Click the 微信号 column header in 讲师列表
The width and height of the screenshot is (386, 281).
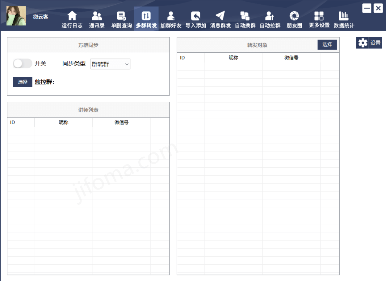121,122
